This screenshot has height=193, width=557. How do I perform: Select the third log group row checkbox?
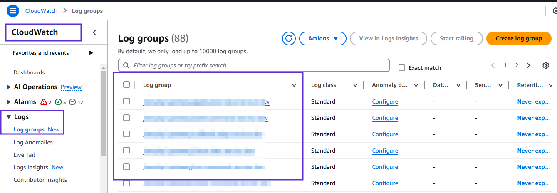click(126, 134)
